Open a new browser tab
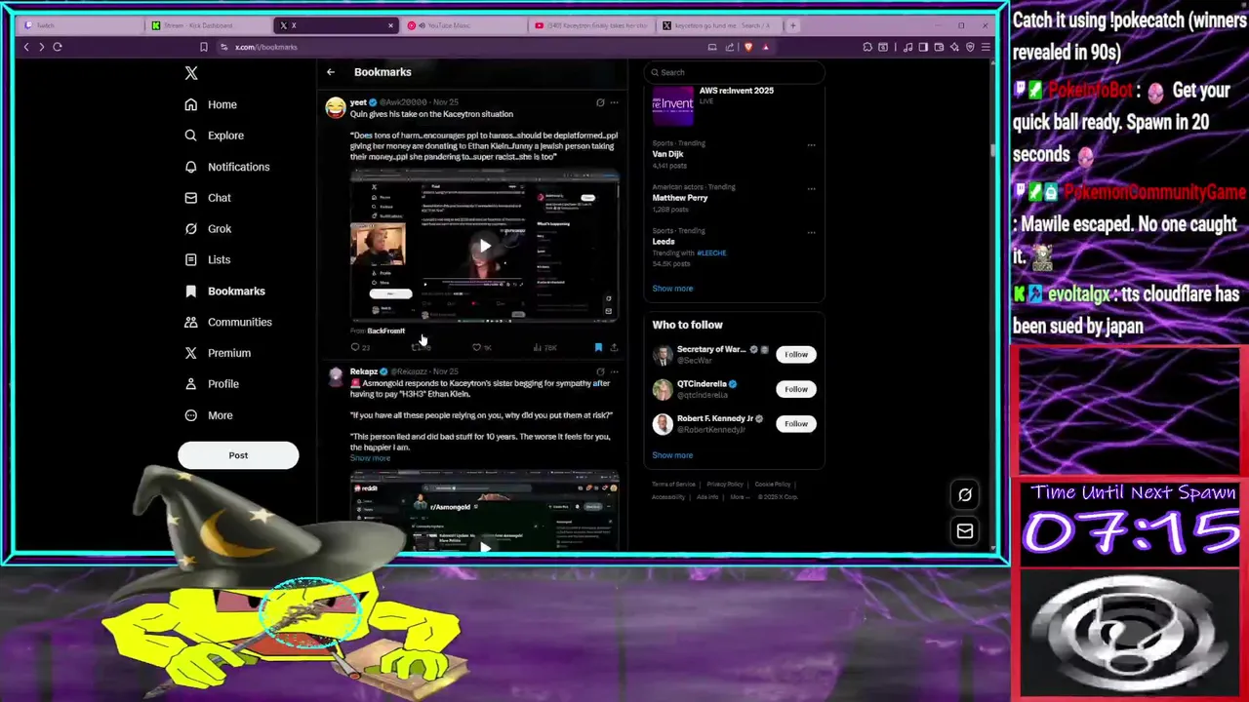The width and height of the screenshot is (1249, 702). click(792, 25)
